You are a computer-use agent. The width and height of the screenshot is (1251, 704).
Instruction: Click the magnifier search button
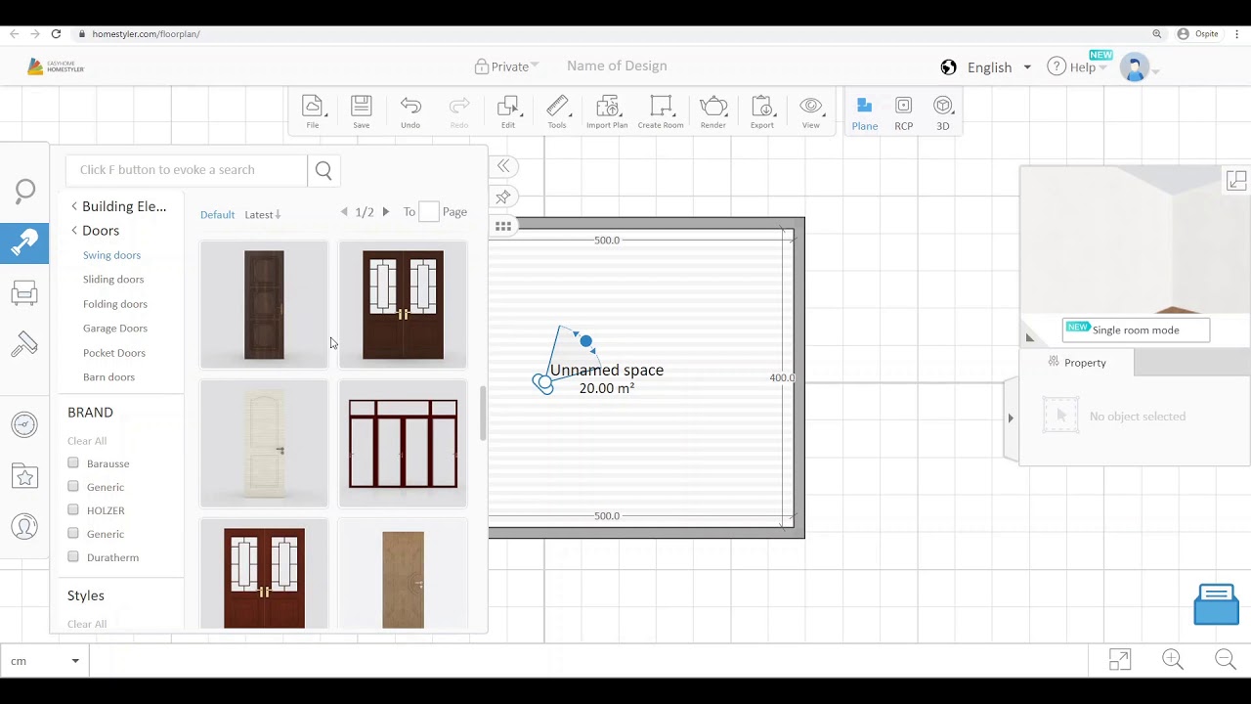[x=324, y=170]
